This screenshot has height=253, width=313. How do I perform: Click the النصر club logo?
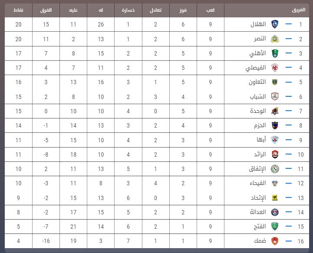(x=275, y=39)
